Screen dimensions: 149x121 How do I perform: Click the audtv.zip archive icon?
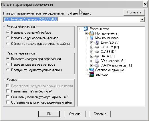point(92,74)
